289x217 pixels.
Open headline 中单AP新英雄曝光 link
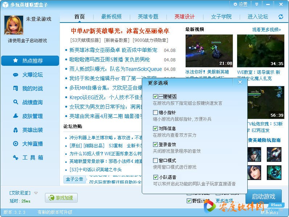120,31
